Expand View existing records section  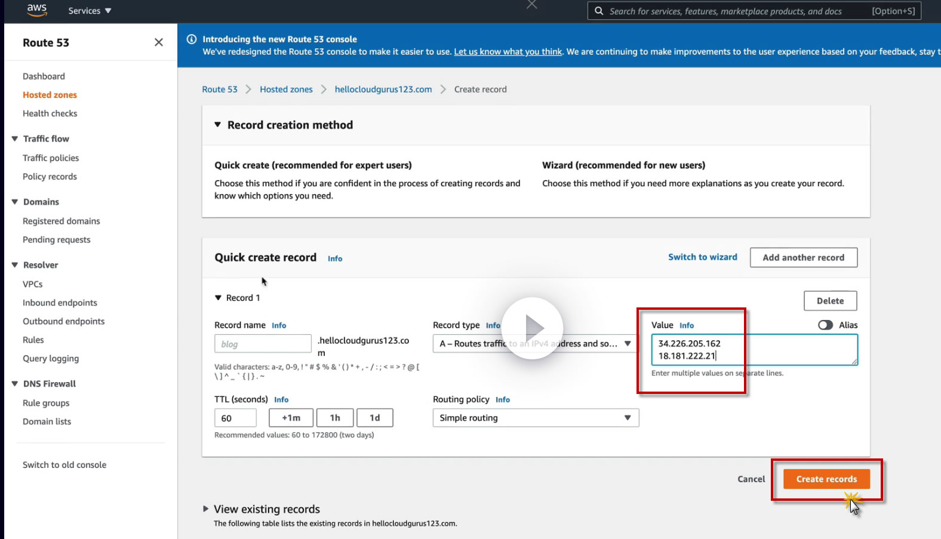(206, 509)
